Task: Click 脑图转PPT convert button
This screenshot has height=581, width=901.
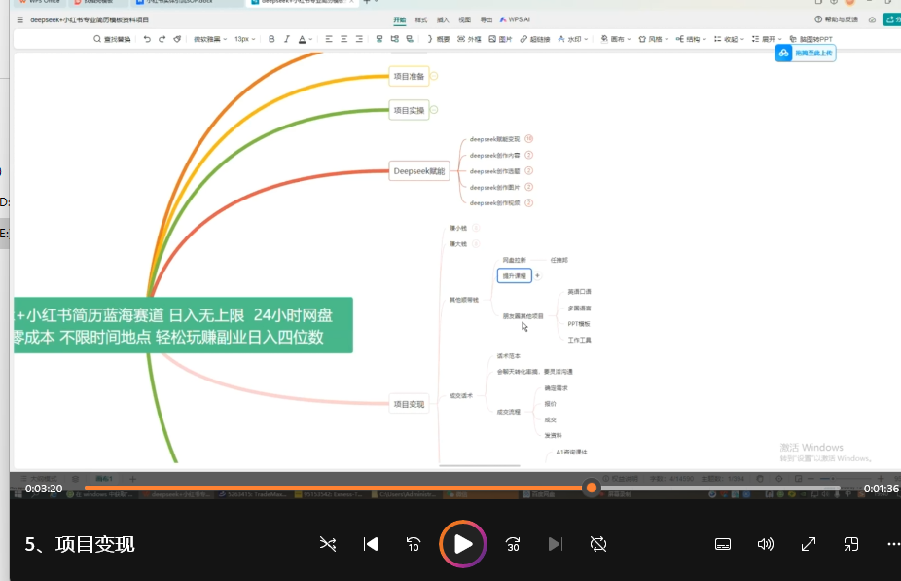Action: tap(811, 39)
